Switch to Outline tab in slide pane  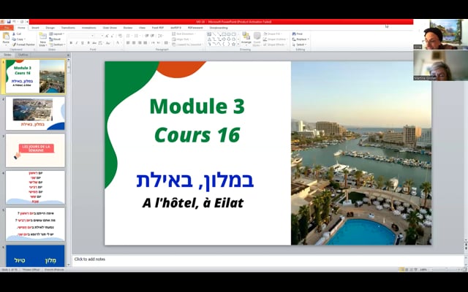tap(23, 55)
